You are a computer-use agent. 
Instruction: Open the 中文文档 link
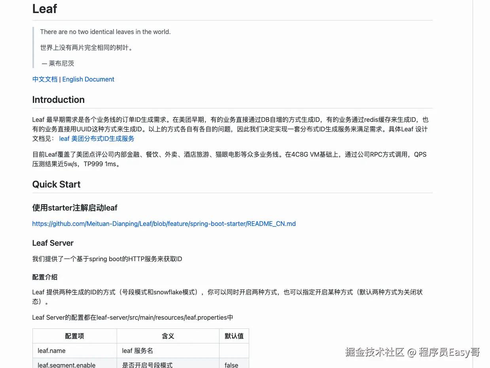click(45, 79)
